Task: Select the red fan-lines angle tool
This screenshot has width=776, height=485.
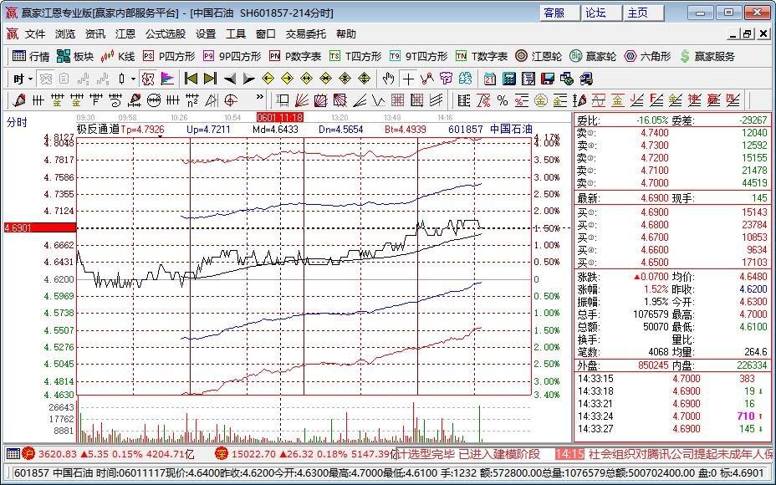Action: (x=301, y=100)
